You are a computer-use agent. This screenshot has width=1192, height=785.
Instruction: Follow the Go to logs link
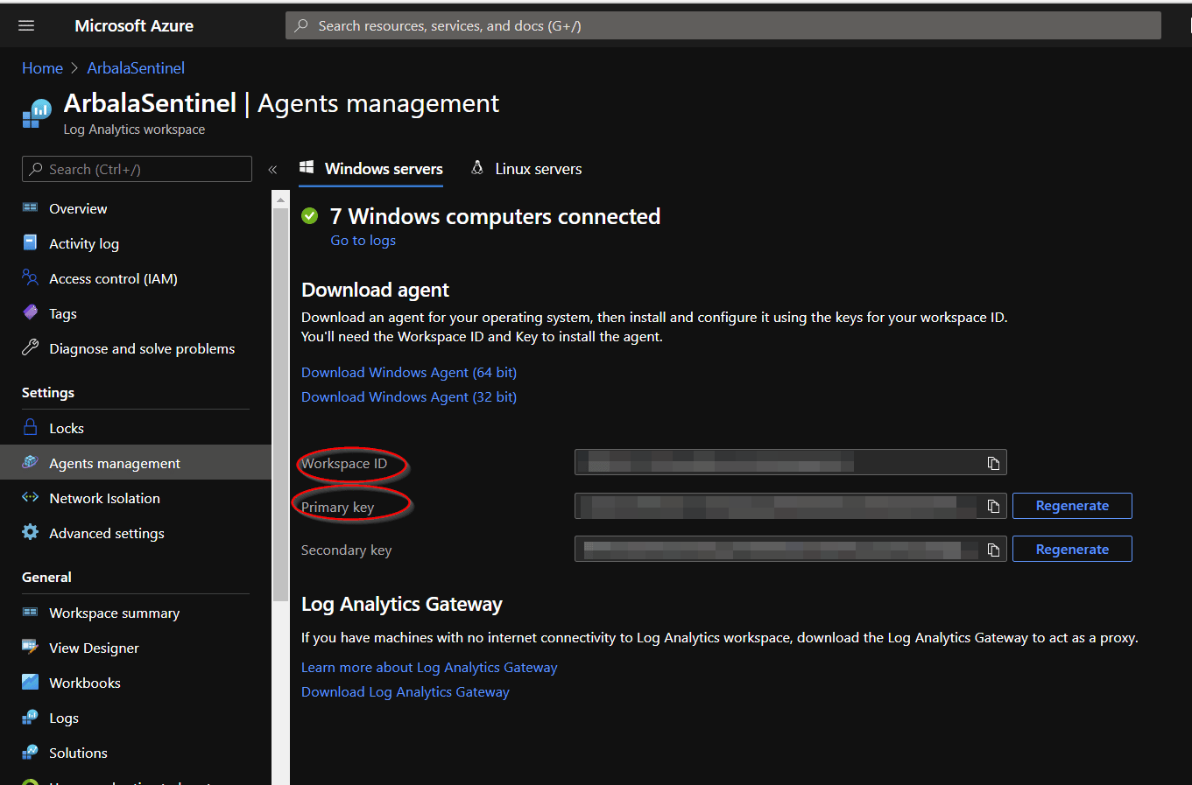pyautogui.click(x=363, y=240)
